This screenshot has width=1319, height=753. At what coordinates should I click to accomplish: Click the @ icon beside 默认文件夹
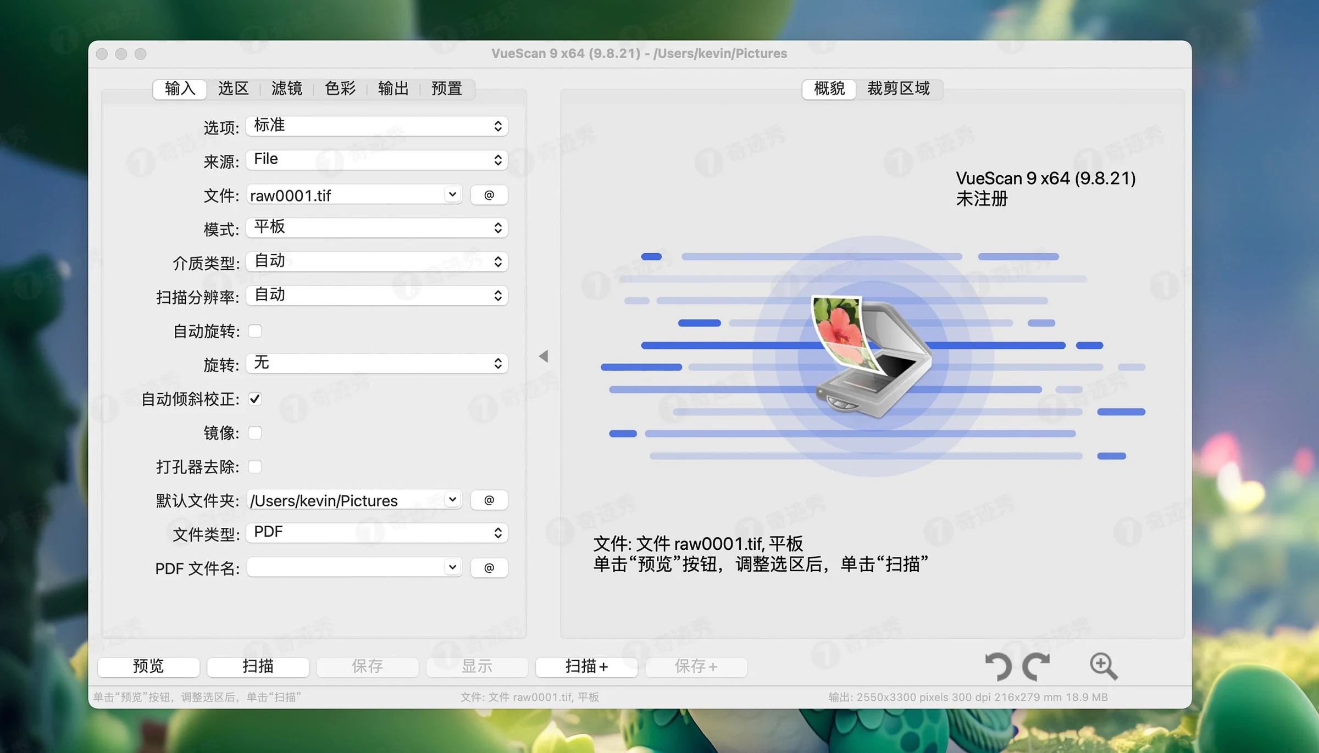(489, 500)
